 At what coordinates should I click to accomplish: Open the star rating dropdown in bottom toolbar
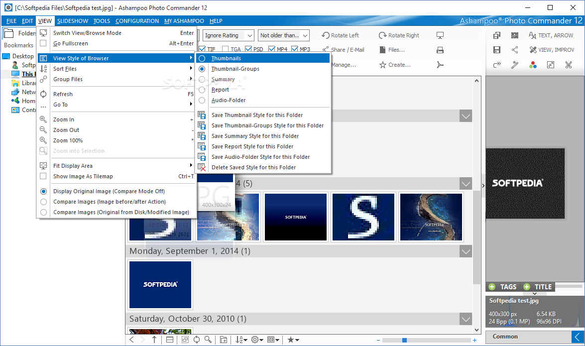point(293,340)
